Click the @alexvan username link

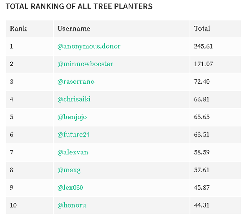point(73,152)
